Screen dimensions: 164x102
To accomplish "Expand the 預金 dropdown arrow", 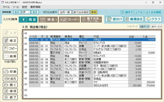I will point(56,20).
